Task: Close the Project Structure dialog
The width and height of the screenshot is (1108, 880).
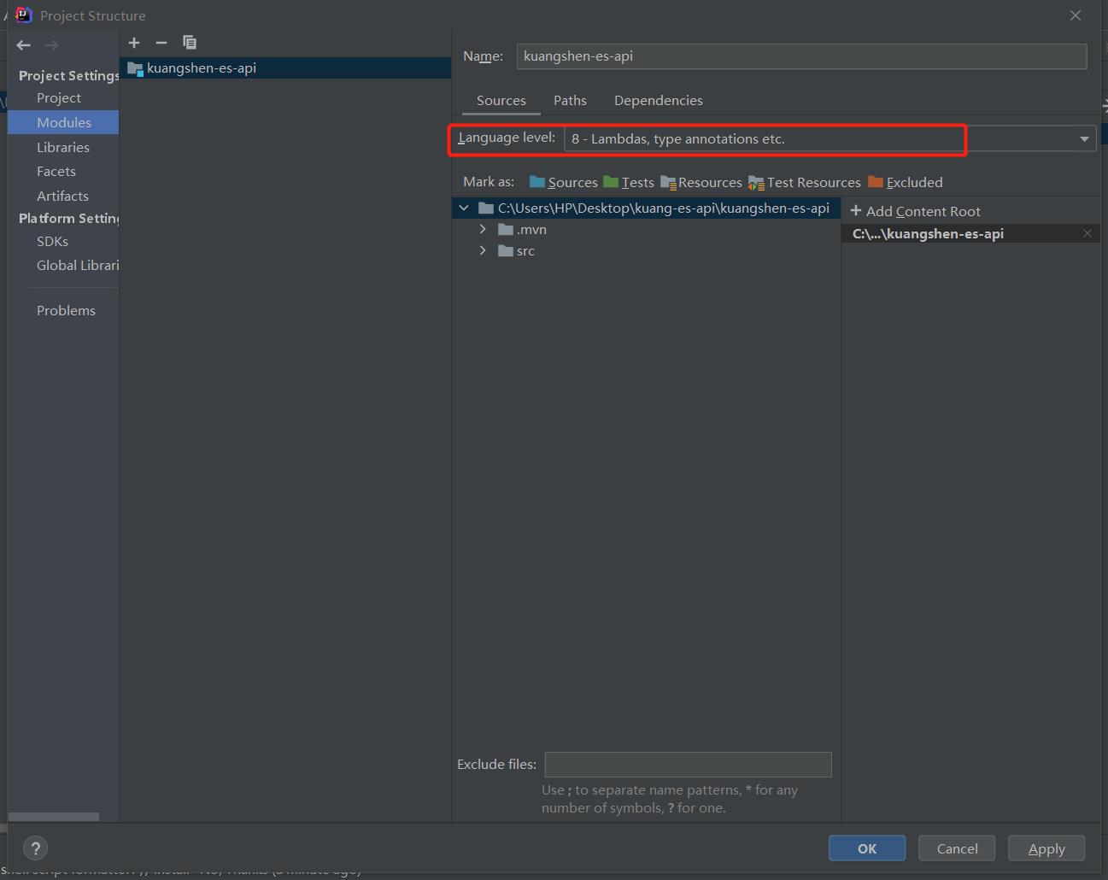Action: coord(1076,15)
